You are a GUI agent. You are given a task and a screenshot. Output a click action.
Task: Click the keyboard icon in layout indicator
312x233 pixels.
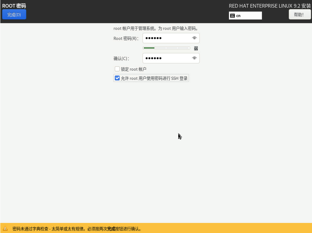[x=232, y=16]
